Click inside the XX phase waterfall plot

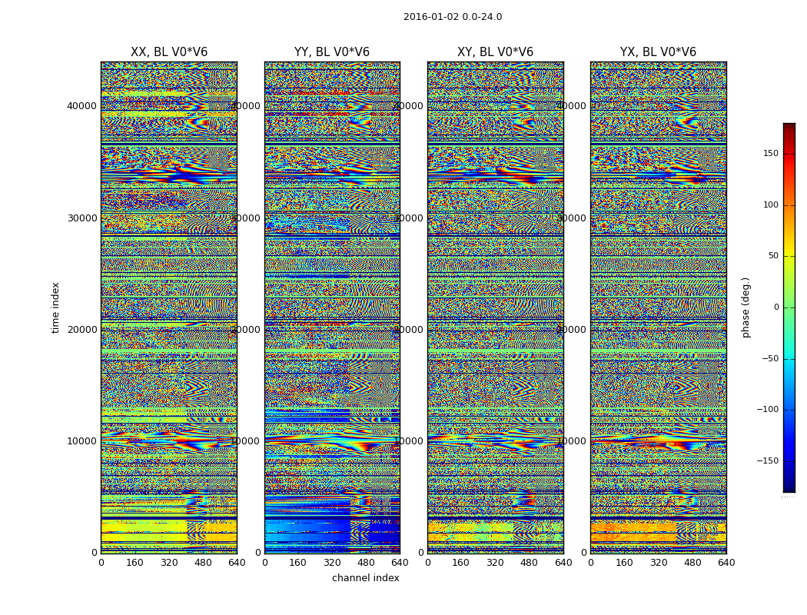coord(169,307)
